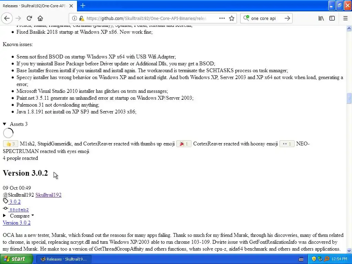Bookmark this page with the star

(x=232, y=19)
